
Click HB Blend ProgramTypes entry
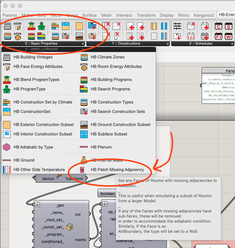(36, 80)
